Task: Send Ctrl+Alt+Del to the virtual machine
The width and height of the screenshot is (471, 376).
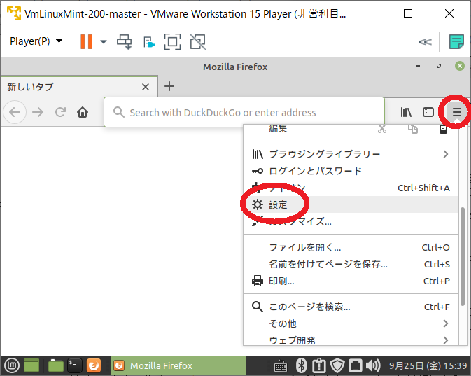Action: click(x=125, y=41)
